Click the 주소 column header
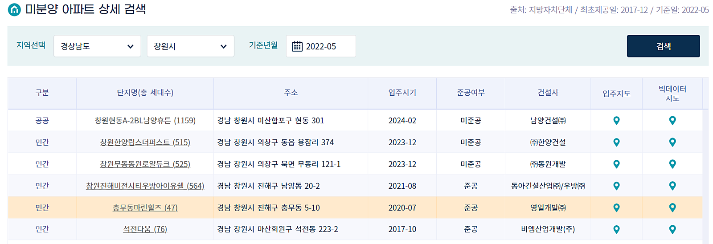The image size is (713, 244). [x=291, y=93]
